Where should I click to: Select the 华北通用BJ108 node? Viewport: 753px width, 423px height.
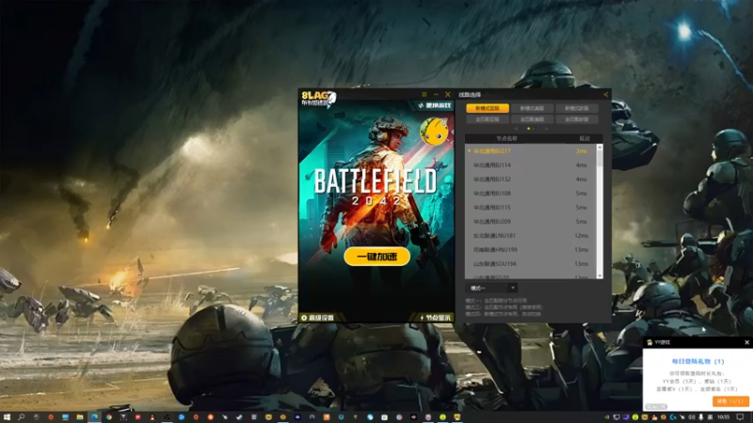(531, 194)
